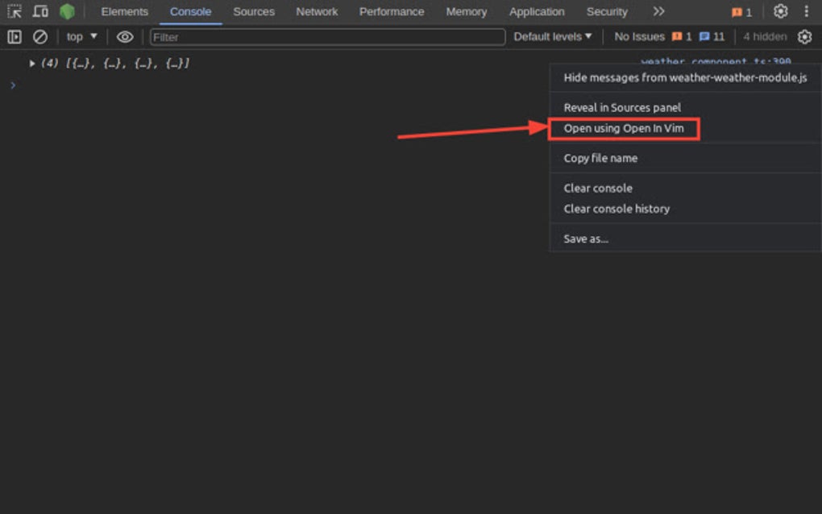The width and height of the screenshot is (822, 514).
Task: Click the orange issues flag count 1
Action: click(682, 37)
